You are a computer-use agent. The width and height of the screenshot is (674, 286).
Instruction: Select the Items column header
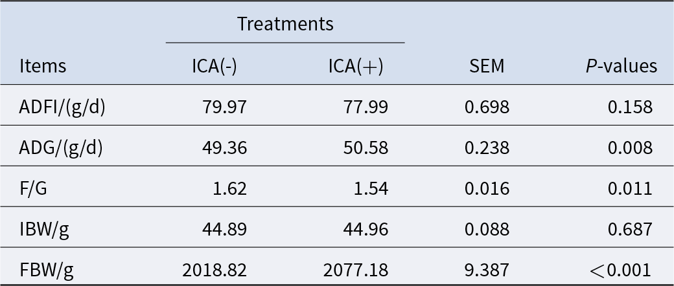43,66
